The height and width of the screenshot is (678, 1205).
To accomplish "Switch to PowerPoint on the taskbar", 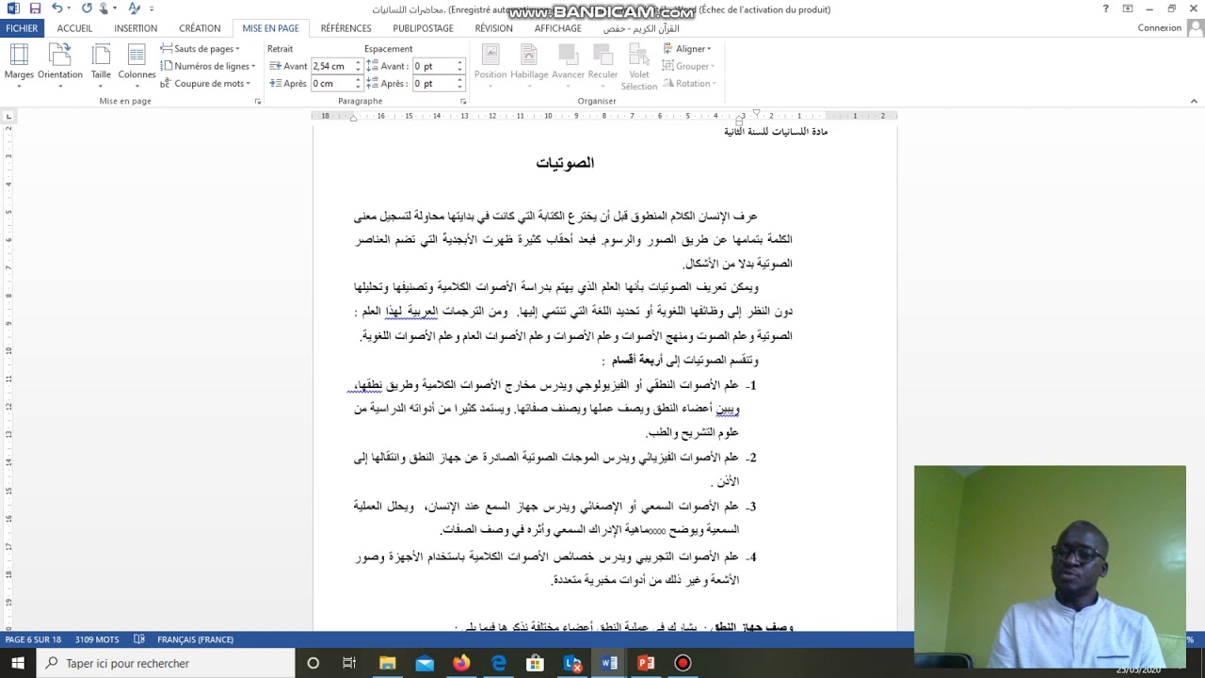I will [646, 663].
